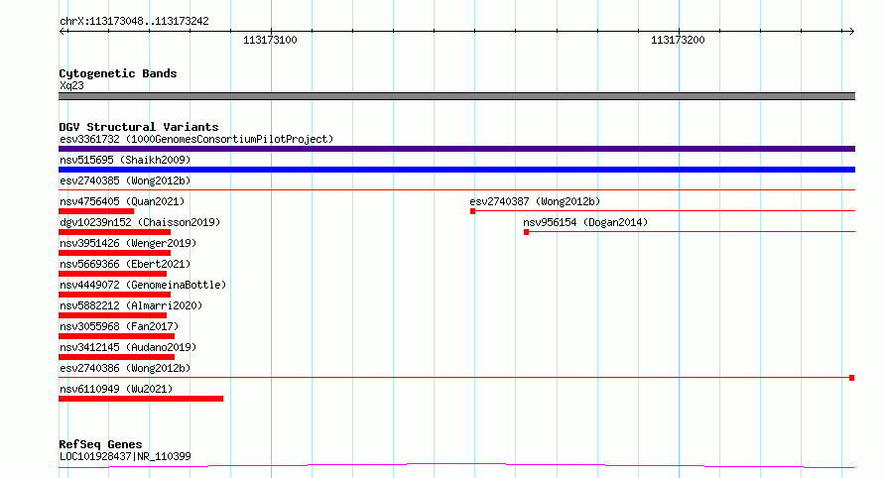This screenshot has width=883, height=478.
Task: Open variant nsv5882212 (Almarri2020)
Action: click(x=131, y=305)
